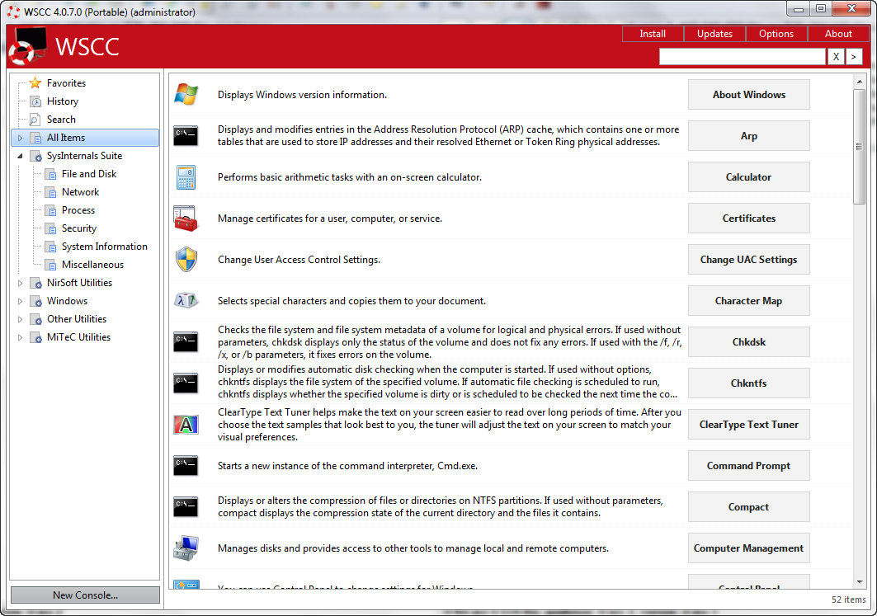This screenshot has width=877, height=616.
Task: Launch the Command Prompt button
Action: point(748,466)
